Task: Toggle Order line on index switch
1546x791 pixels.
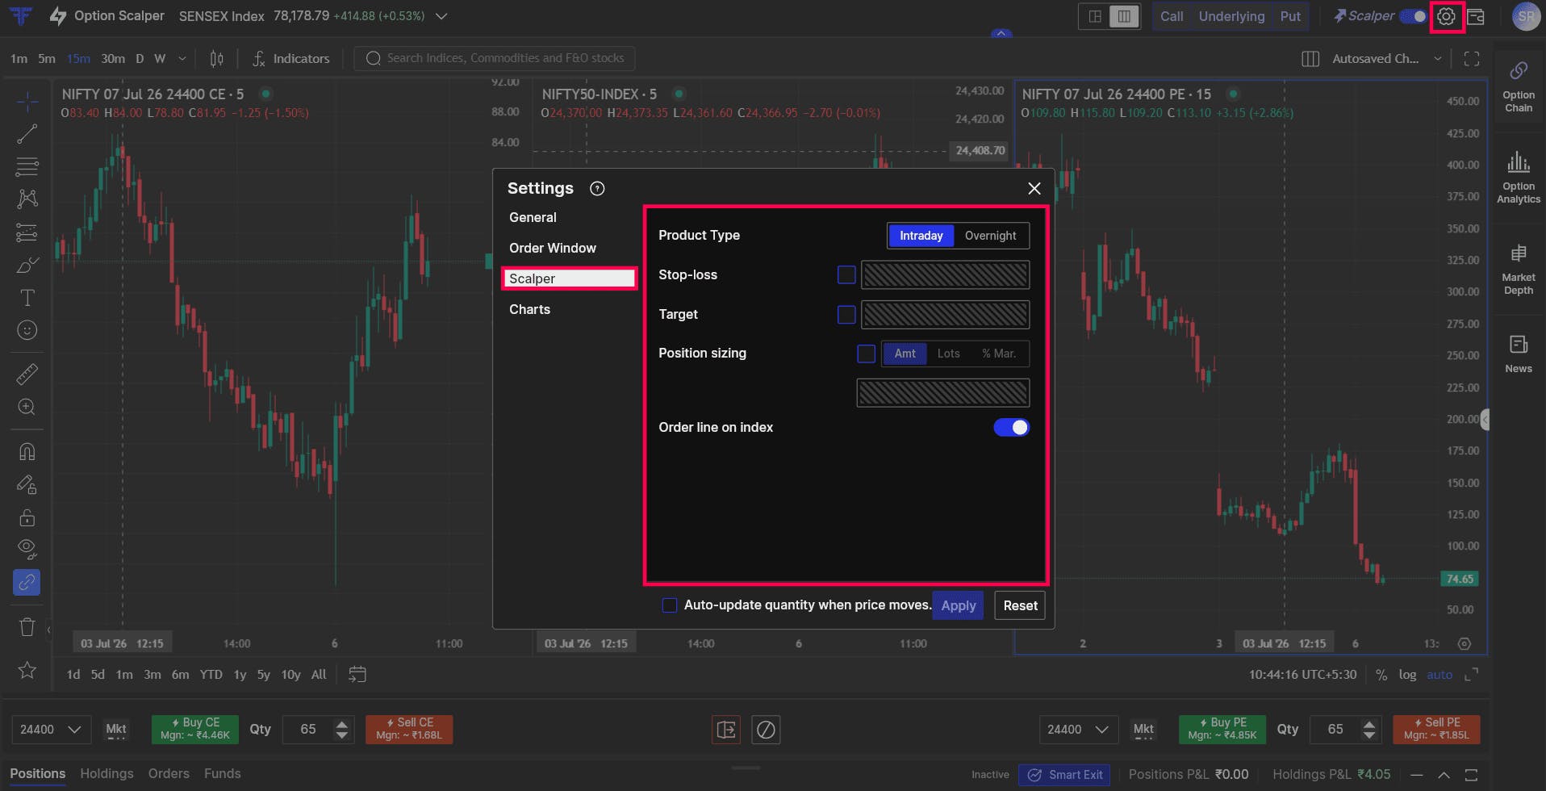Action: [x=1011, y=428]
